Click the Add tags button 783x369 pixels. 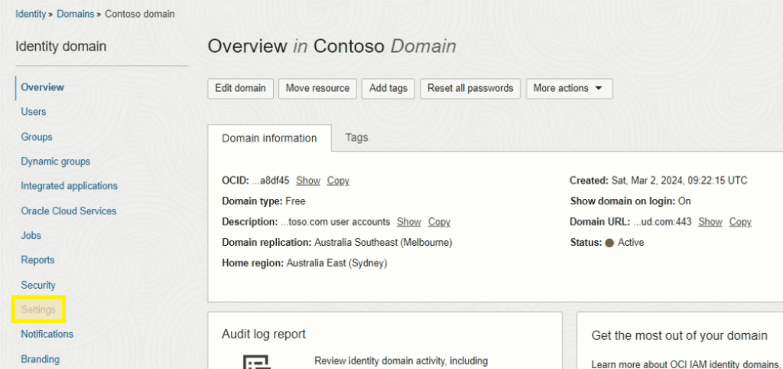pos(388,88)
